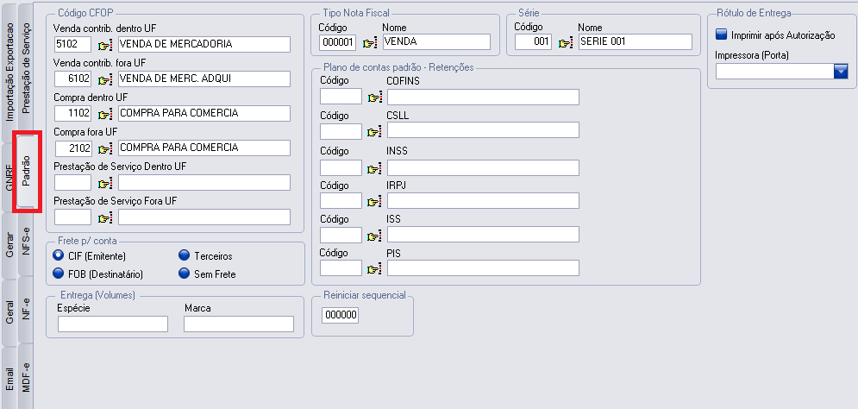Expand the Impressora (Porta) dropdown
858x409 pixels.
click(841, 72)
